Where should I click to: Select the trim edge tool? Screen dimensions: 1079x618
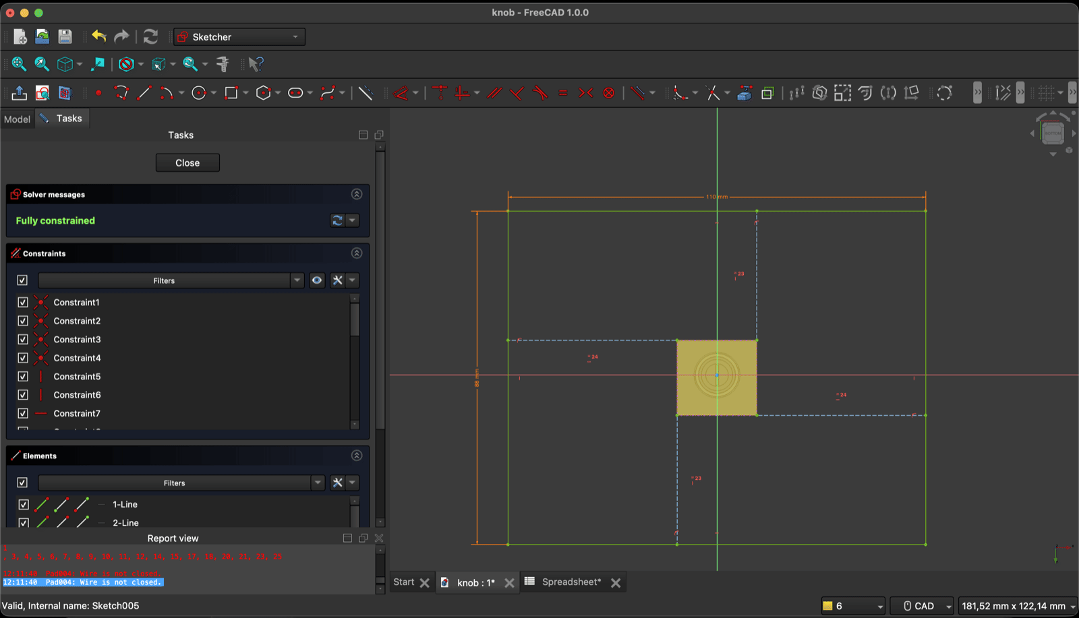coord(713,93)
